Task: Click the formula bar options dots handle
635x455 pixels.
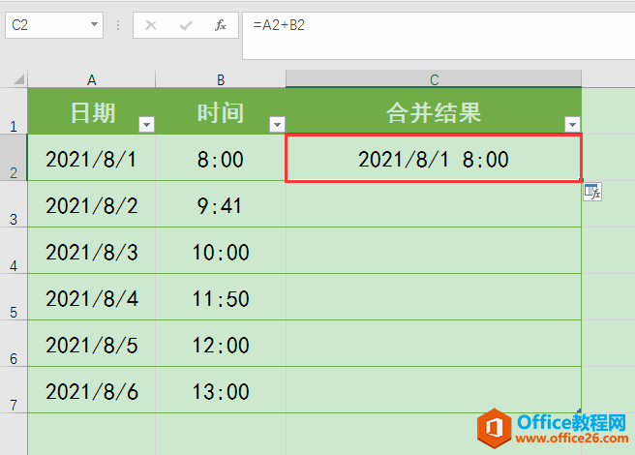Action: coord(118,25)
